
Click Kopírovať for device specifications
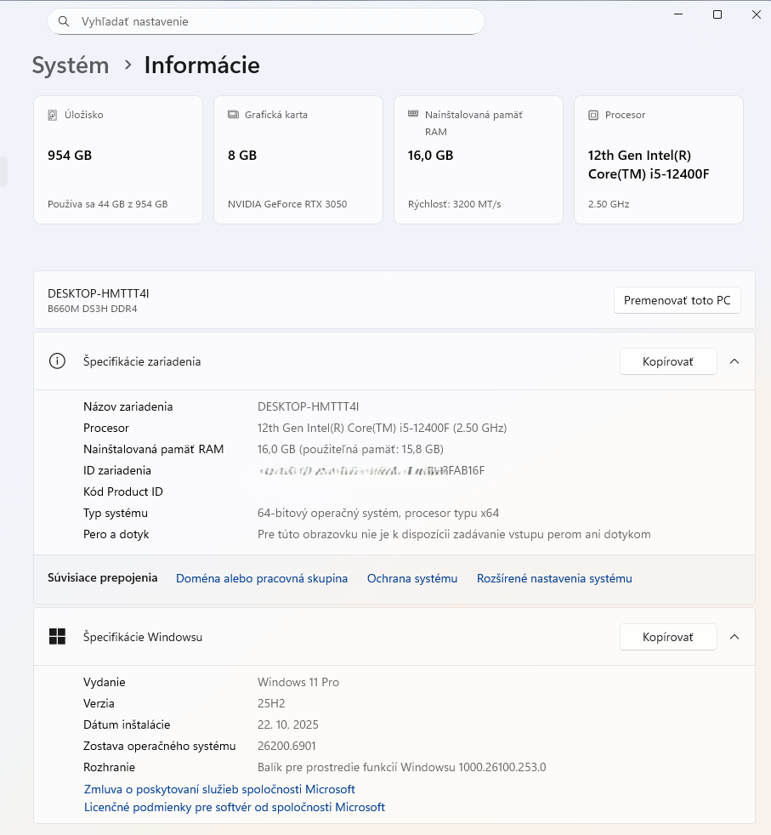coord(668,361)
